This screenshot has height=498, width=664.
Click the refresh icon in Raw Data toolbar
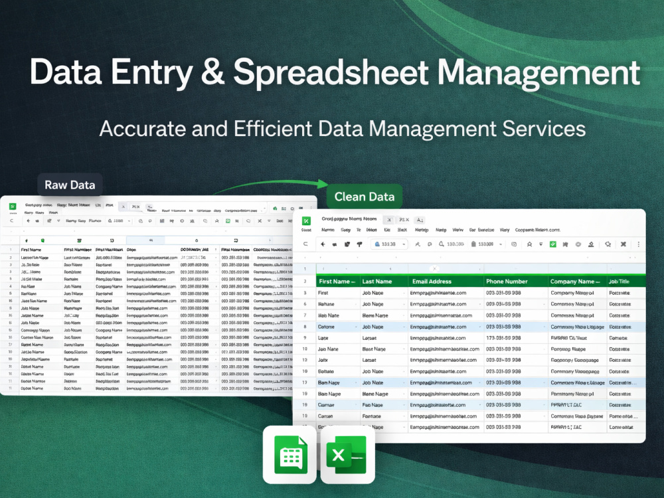click(12, 220)
